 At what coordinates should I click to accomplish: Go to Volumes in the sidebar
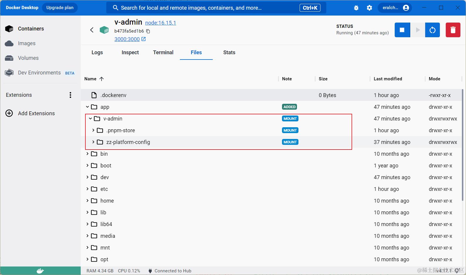(x=28, y=58)
